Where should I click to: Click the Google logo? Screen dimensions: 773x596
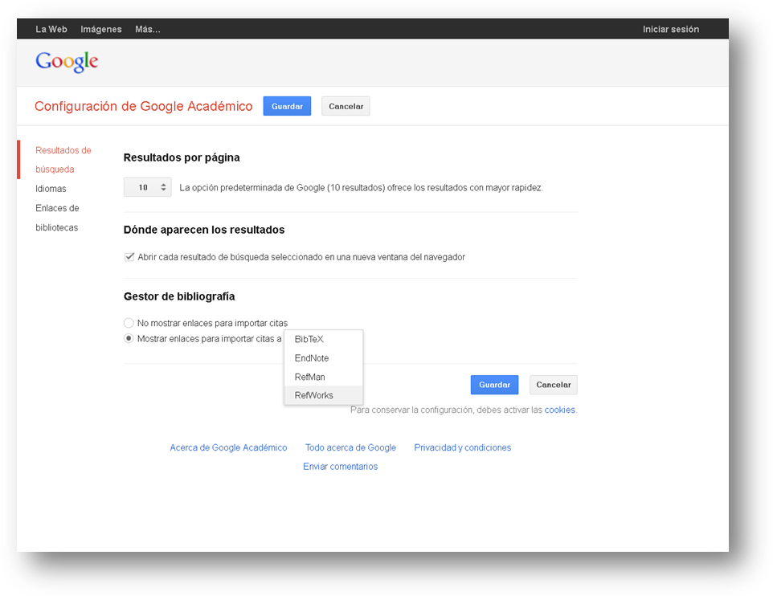pyautogui.click(x=67, y=62)
